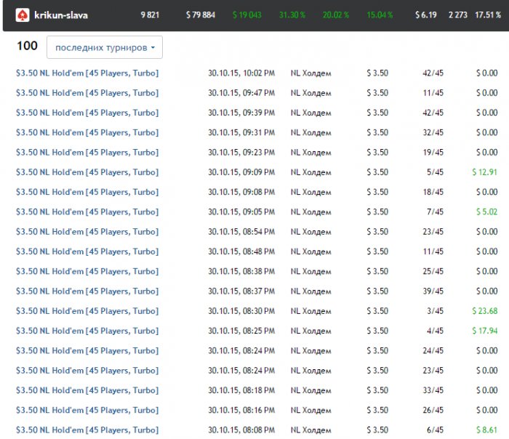Image resolution: width=509 pixels, height=439 pixels.
Task: Click the 3/45 finishing place
Action: [x=435, y=311]
